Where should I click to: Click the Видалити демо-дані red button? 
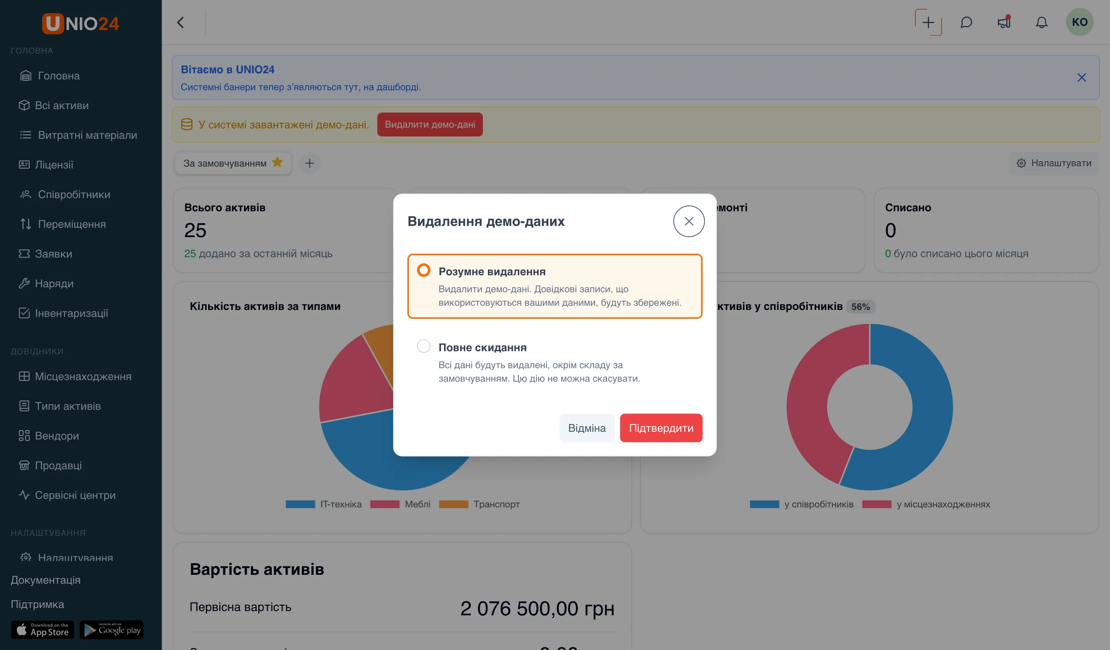click(430, 125)
